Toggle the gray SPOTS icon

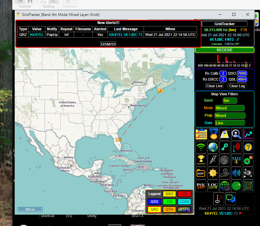tap(248, 173)
